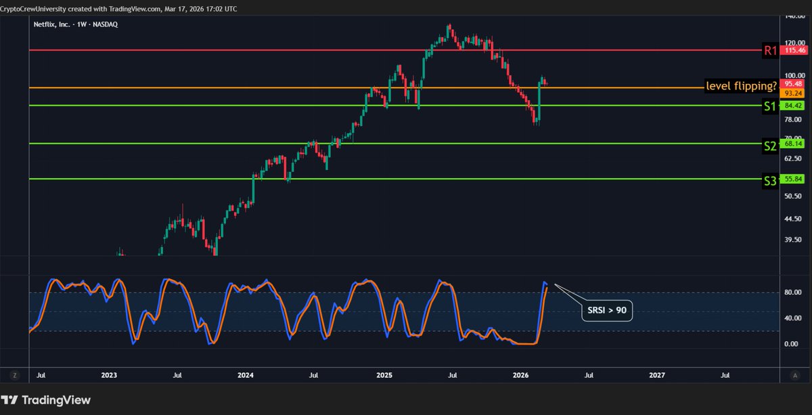Click the 2027 time axis label
The height and width of the screenshot is (415, 812).
656,374
